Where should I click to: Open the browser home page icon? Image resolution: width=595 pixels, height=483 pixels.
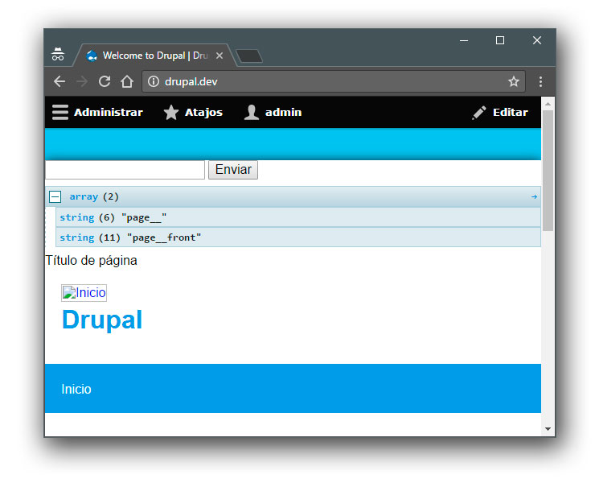point(127,81)
